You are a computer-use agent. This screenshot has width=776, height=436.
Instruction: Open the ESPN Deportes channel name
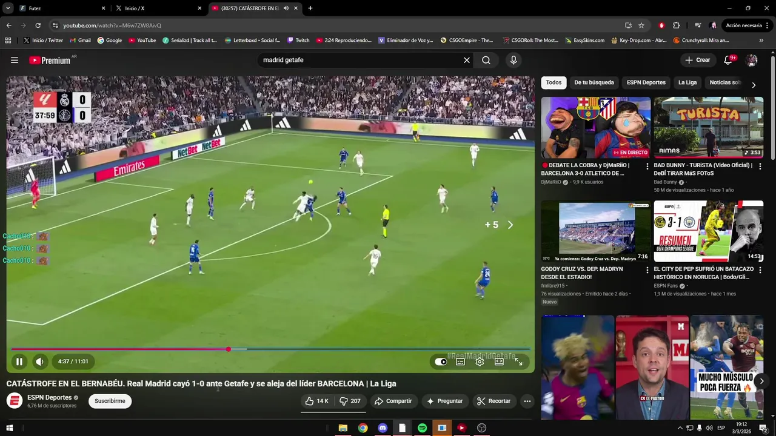point(50,397)
